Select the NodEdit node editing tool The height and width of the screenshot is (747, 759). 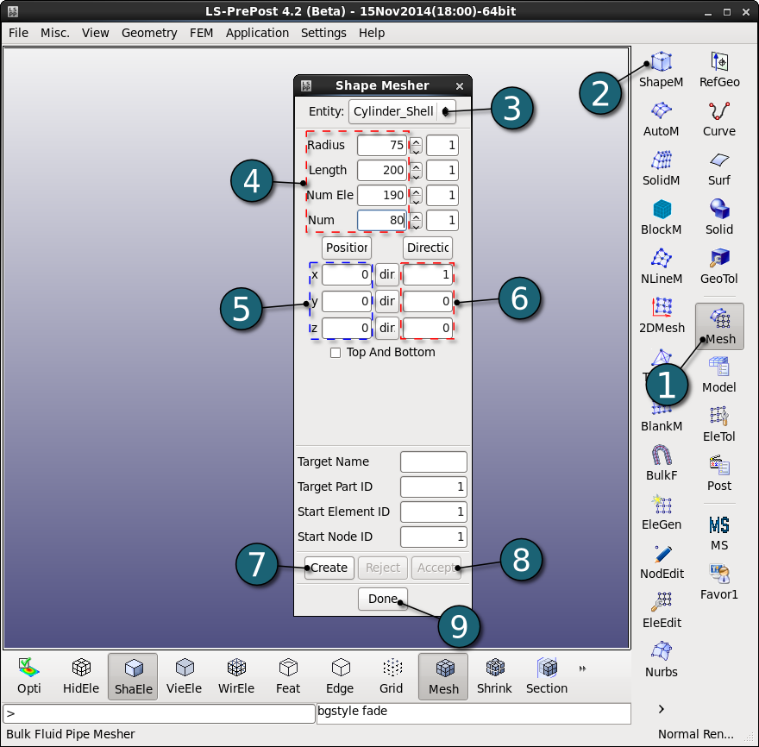662,562
